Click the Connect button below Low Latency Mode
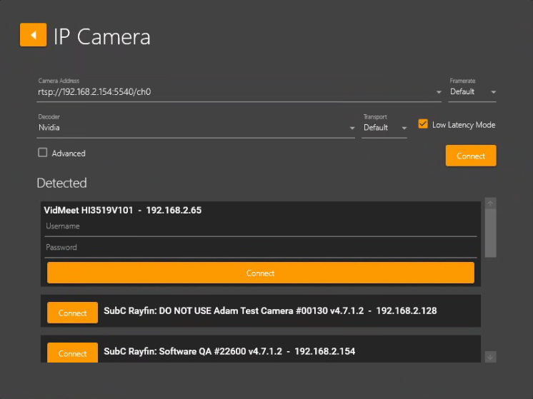533x399 pixels. 470,156
